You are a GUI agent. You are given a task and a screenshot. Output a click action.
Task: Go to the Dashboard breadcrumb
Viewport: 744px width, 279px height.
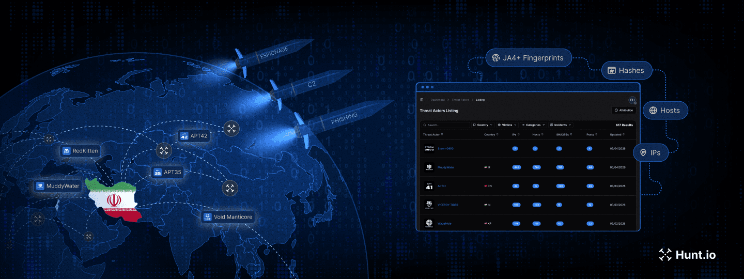(438, 100)
